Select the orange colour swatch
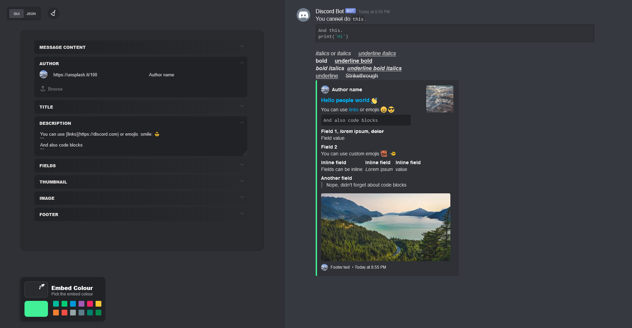 click(56, 312)
